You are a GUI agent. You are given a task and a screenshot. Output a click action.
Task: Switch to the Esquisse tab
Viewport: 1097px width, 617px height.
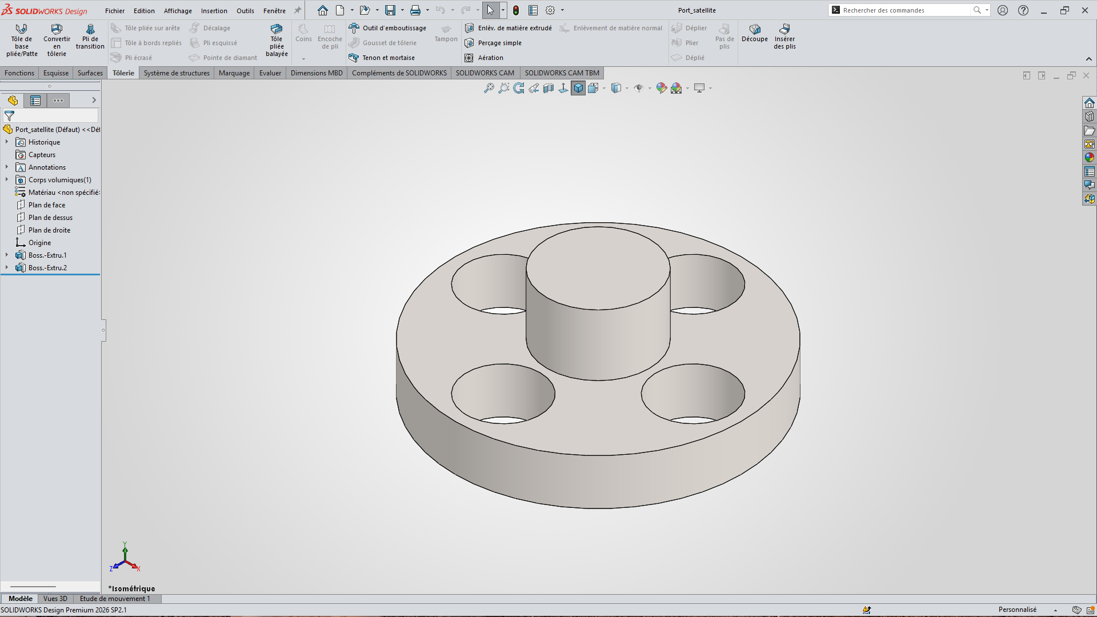point(56,73)
